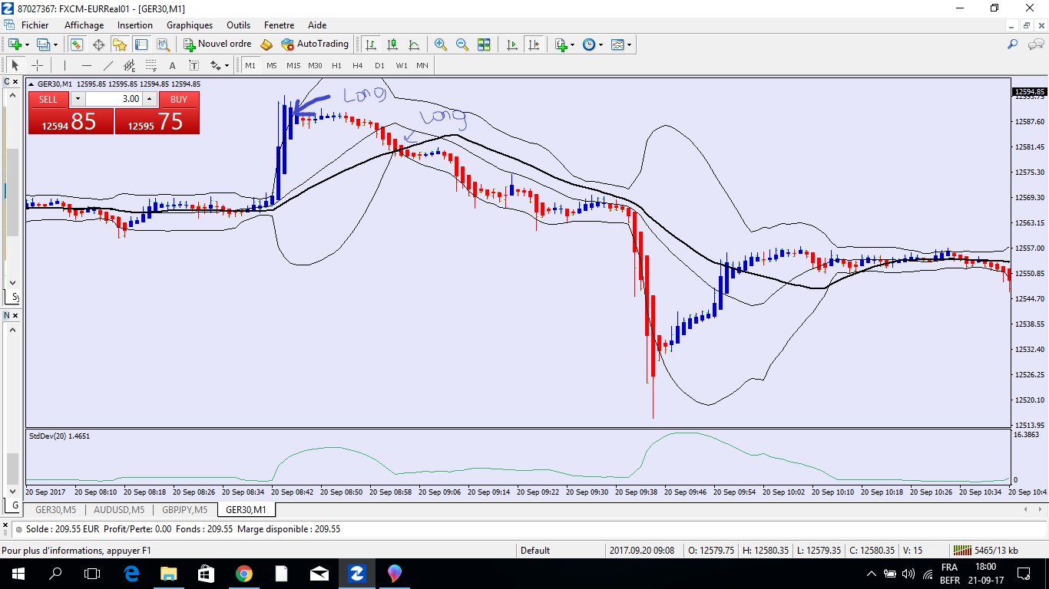The width and height of the screenshot is (1049, 589).
Task: Select the equidistant channel tool
Action: (x=130, y=65)
